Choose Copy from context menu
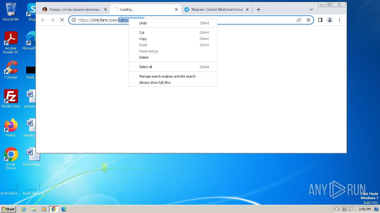This screenshot has height=213, width=380. pos(173,39)
